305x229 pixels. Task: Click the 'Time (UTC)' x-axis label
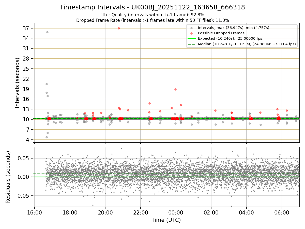[166, 220]
